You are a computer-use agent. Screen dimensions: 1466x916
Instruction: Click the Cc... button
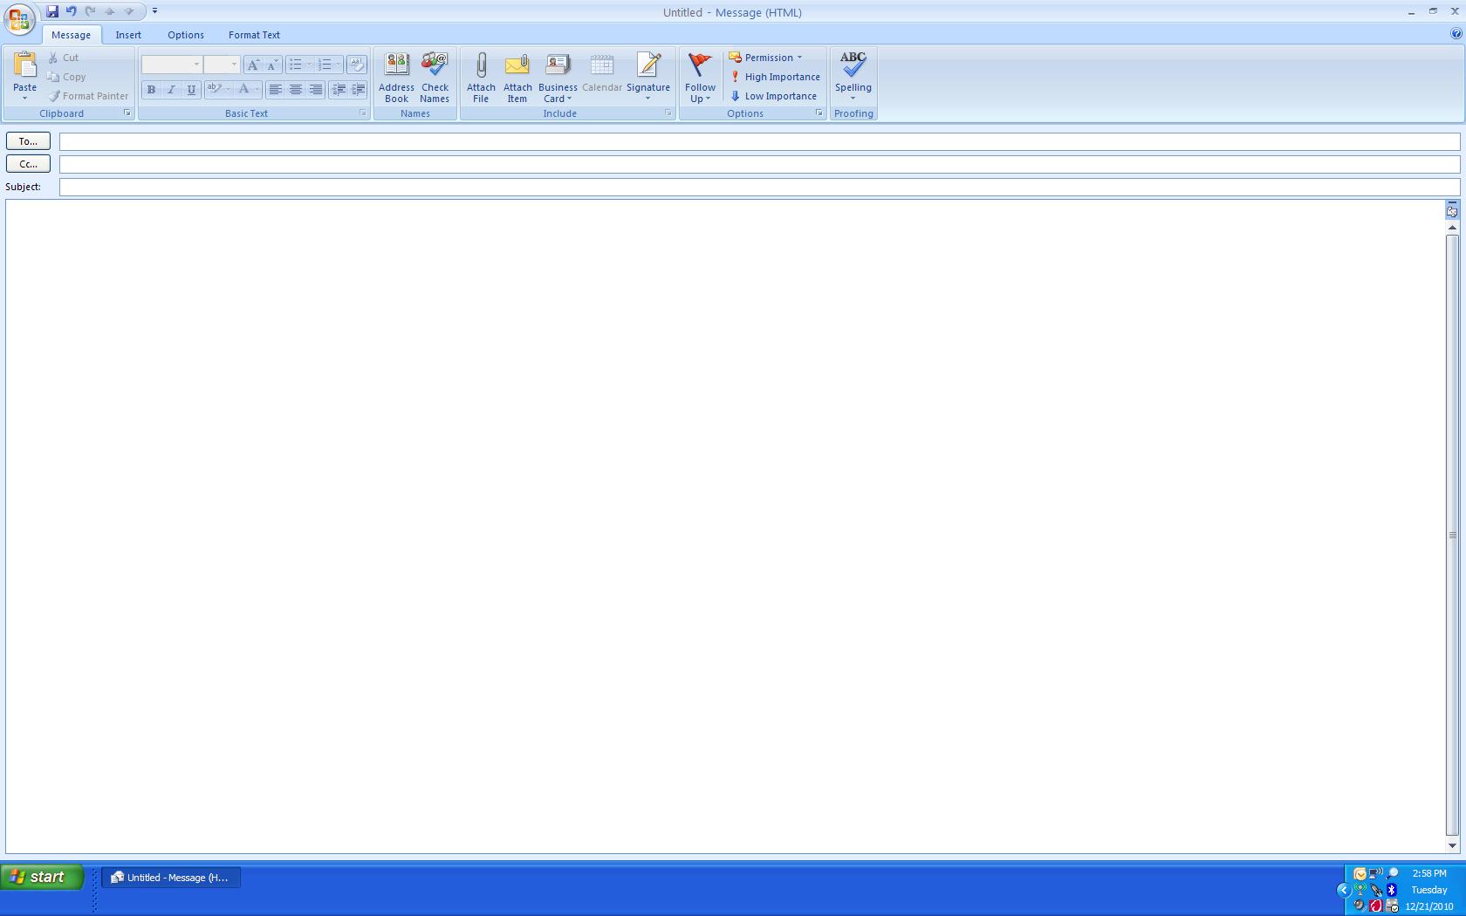28,164
